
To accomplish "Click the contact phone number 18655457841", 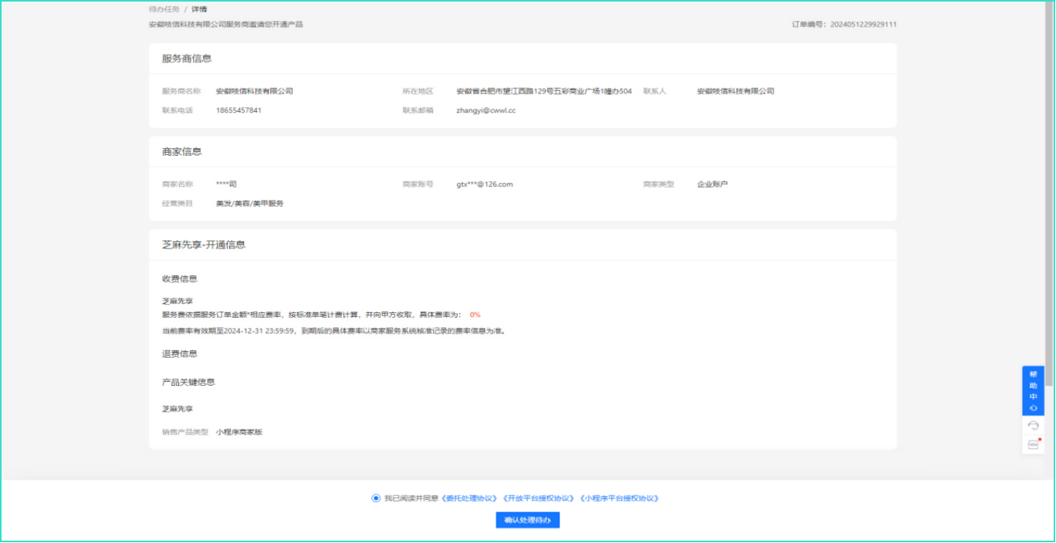I will (239, 110).
